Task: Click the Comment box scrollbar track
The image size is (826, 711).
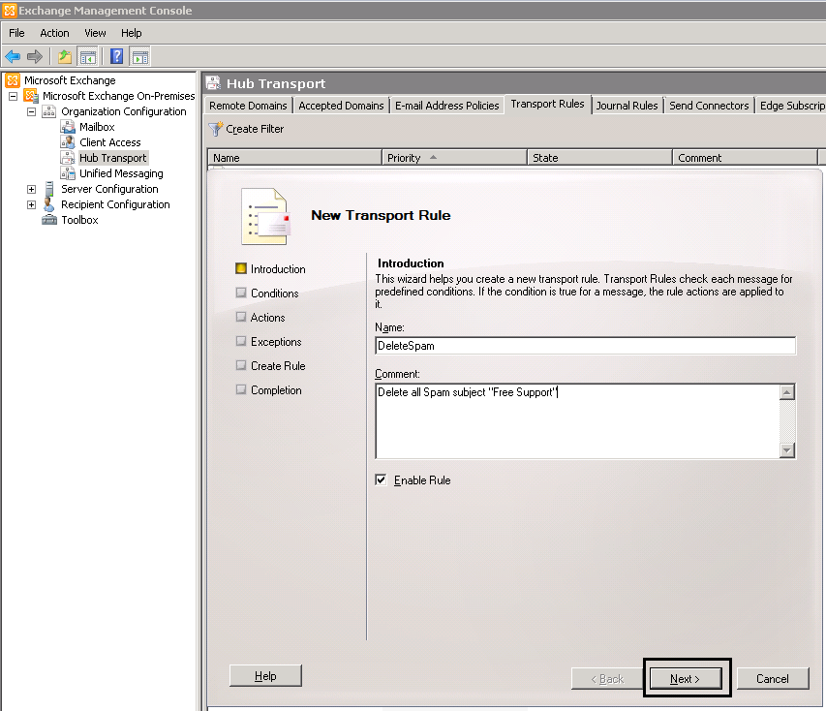Action: point(787,421)
